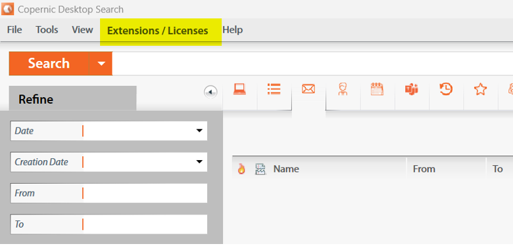The image size is (513, 246).
Task: Open the View menu
Action: 82,30
